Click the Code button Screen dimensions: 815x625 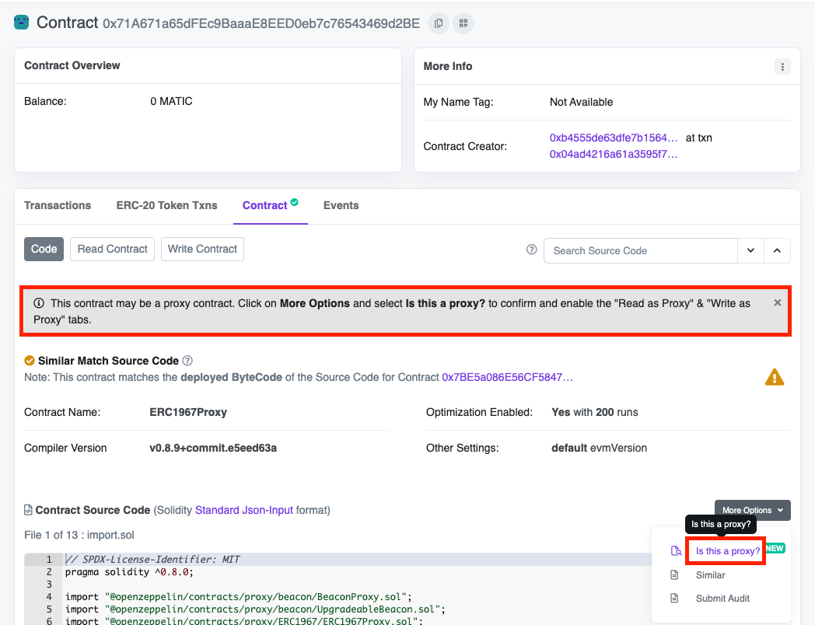point(44,249)
